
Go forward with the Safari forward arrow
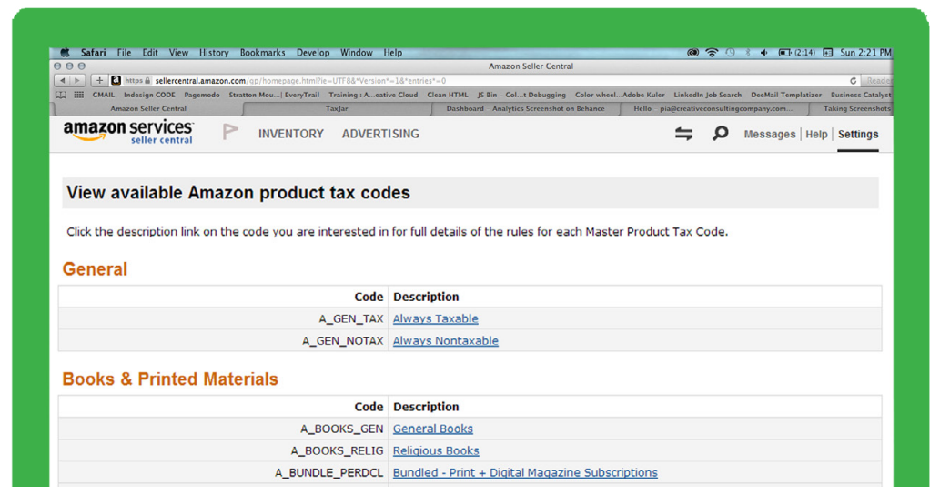tap(77, 80)
